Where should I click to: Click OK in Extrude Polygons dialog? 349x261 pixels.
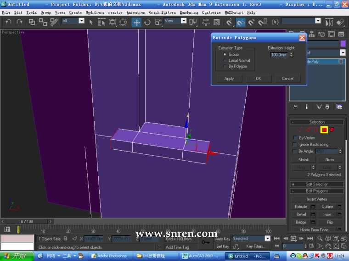click(x=259, y=78)
